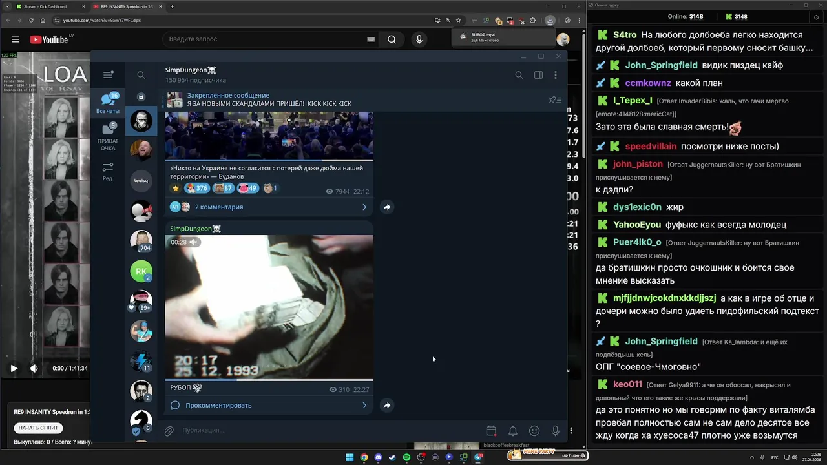Click reaction with 376 count

196,189
